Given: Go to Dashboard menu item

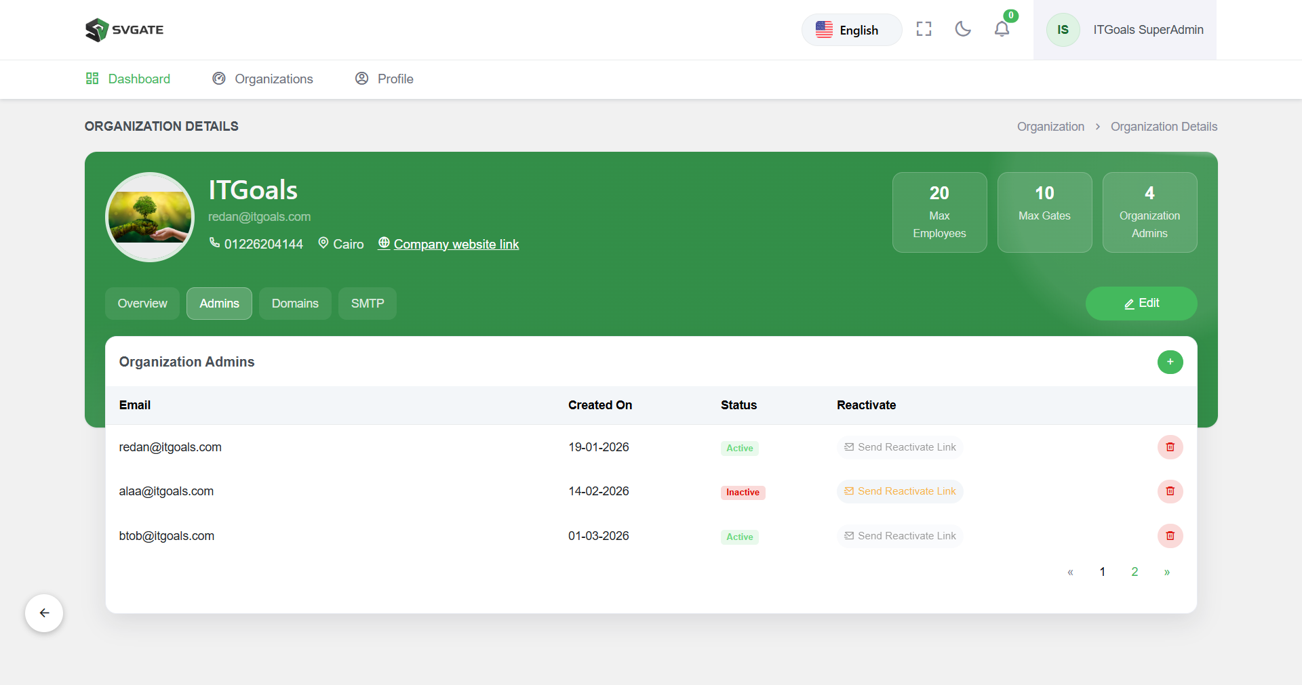Looking at the screenshot, I should pos(128,79).
